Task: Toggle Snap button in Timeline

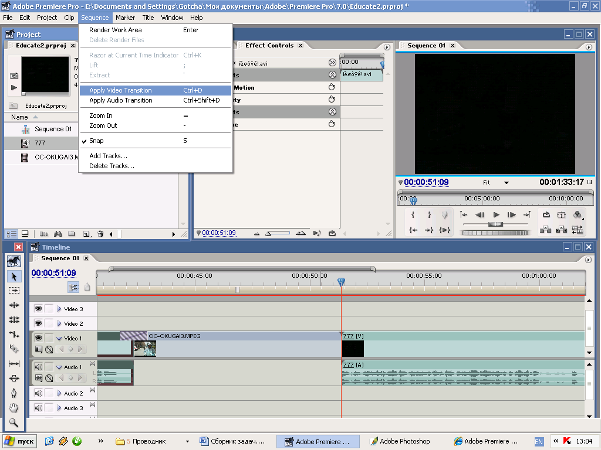Action: pyautogui.click(x=73, y=287)
